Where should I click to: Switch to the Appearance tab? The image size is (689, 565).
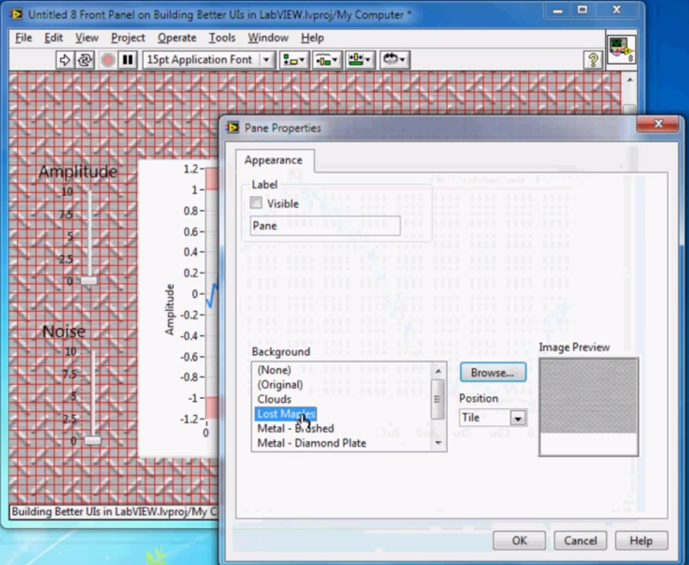click(x=274, y=160)
